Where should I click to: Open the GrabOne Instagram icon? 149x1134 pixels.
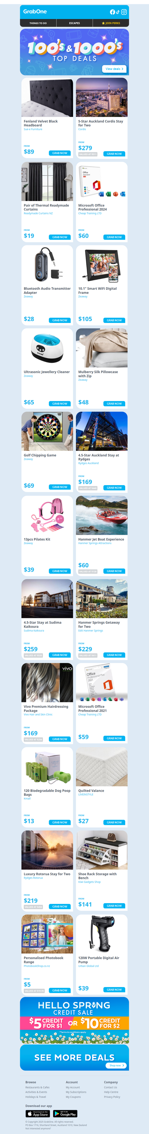coord(124,12)
